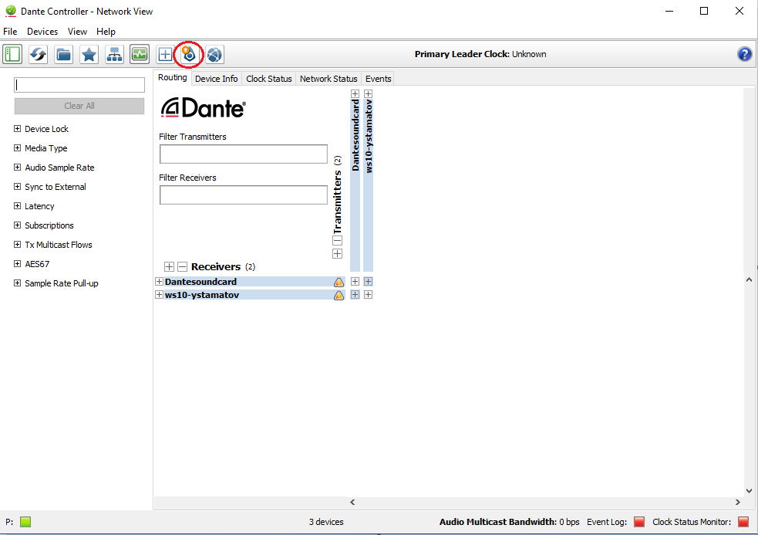
Task: Click the ws10-ystamatov transmitter column label
Action: 369,136
